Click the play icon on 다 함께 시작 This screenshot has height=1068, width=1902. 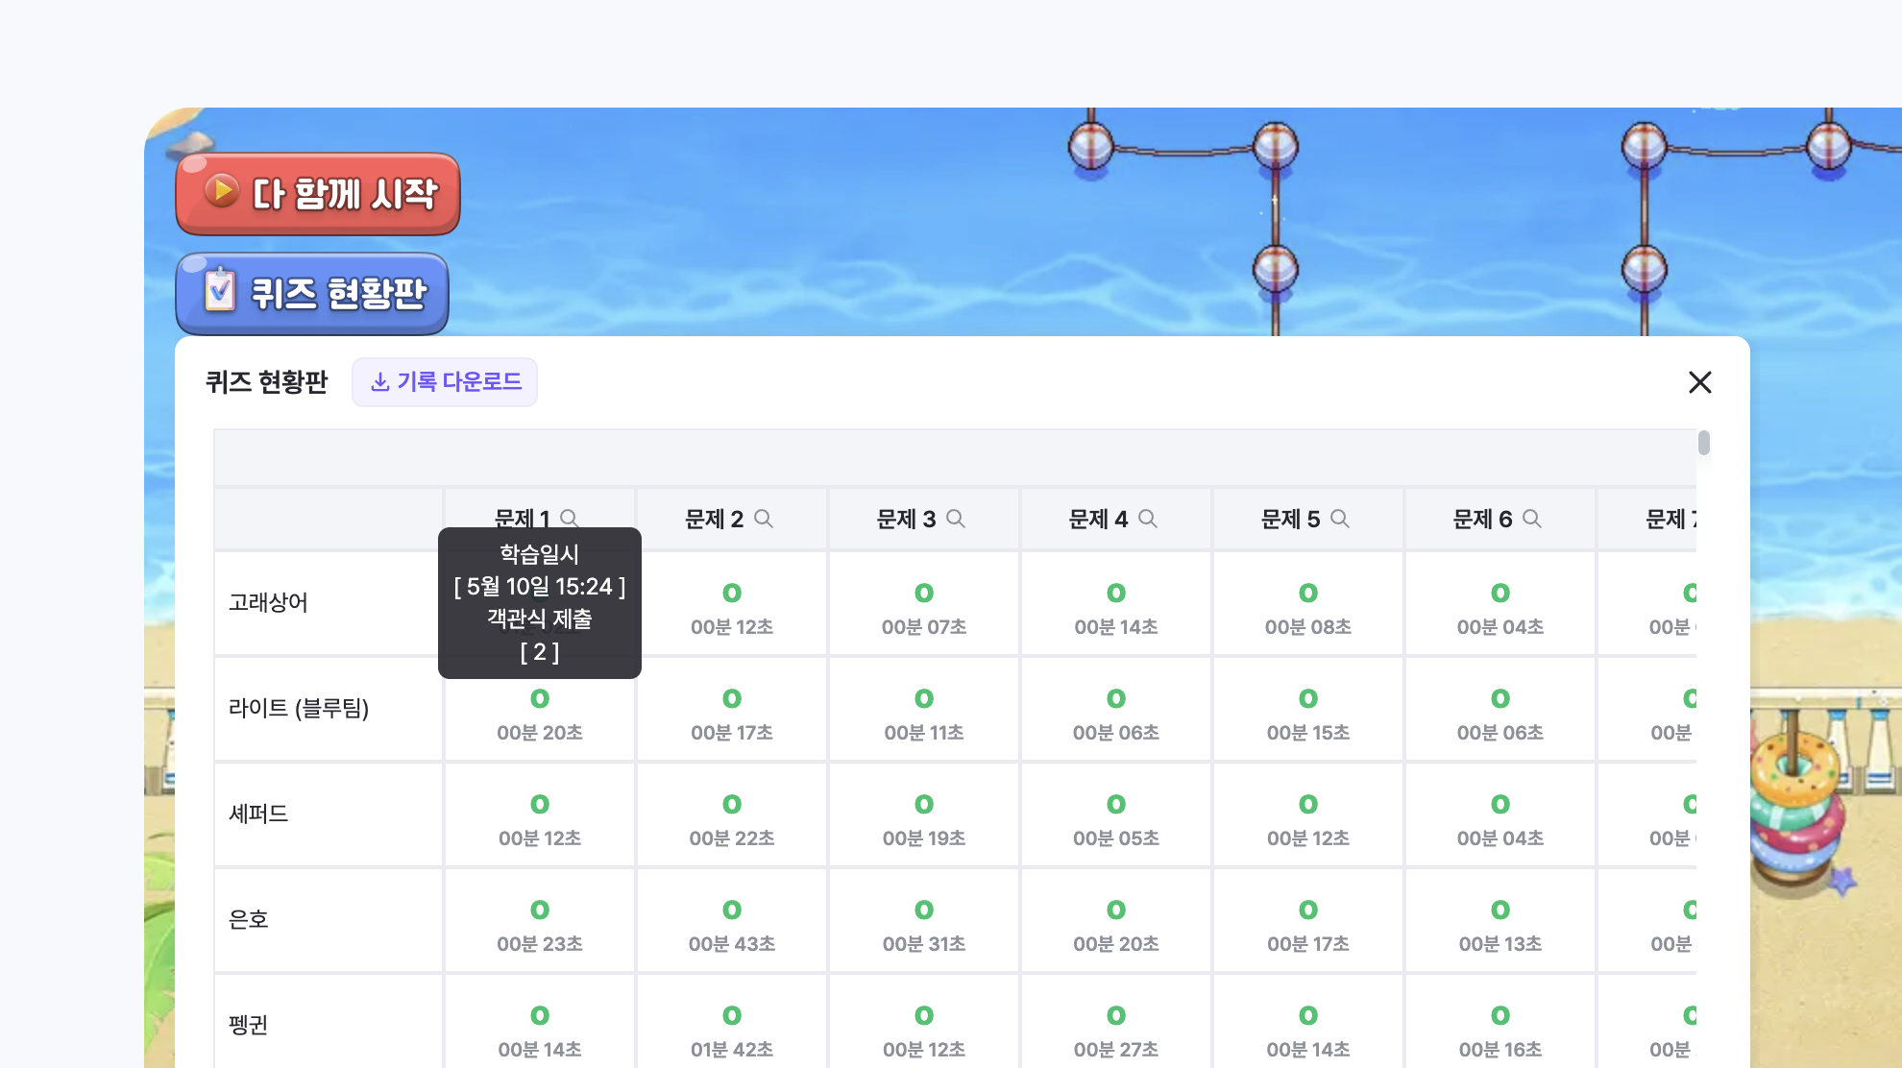(222, 192)
